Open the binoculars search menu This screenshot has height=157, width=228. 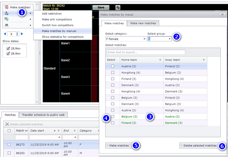[6, 25]
